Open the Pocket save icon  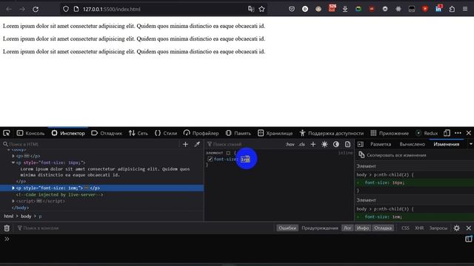[x=292, y=9]
